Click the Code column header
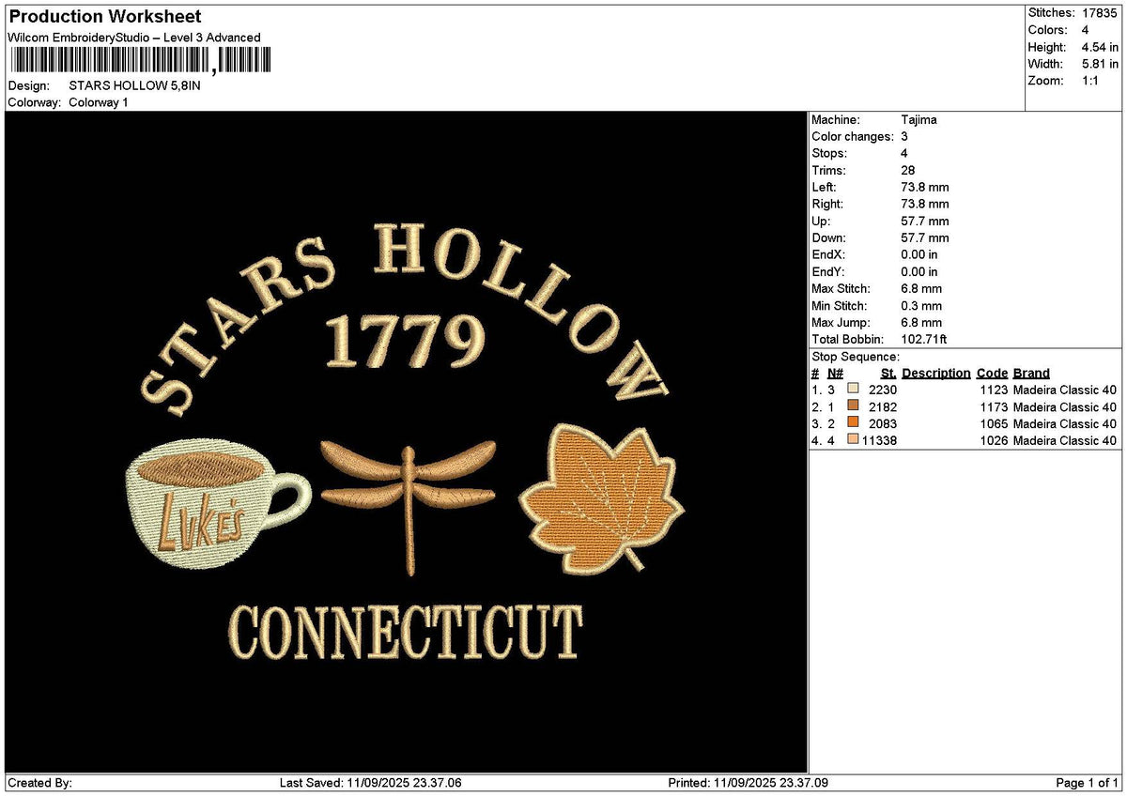The width and height of the screenshot is (1127, 796). (991, 373)
